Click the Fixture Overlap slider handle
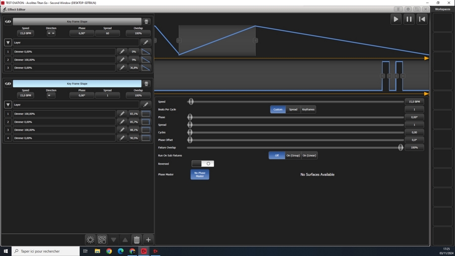Screen dimensions: 455x256 click(x=400, y=147)
